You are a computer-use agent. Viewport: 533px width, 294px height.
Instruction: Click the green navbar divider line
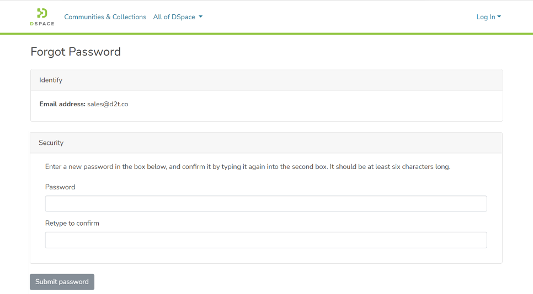tap(266, 34)
